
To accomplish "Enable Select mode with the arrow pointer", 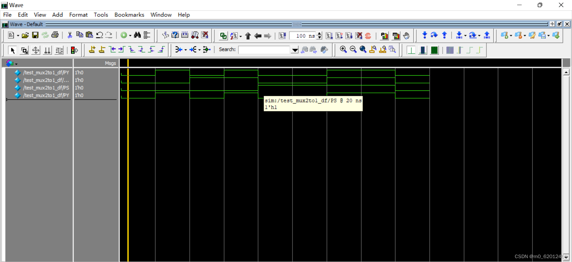I will 13,50.
